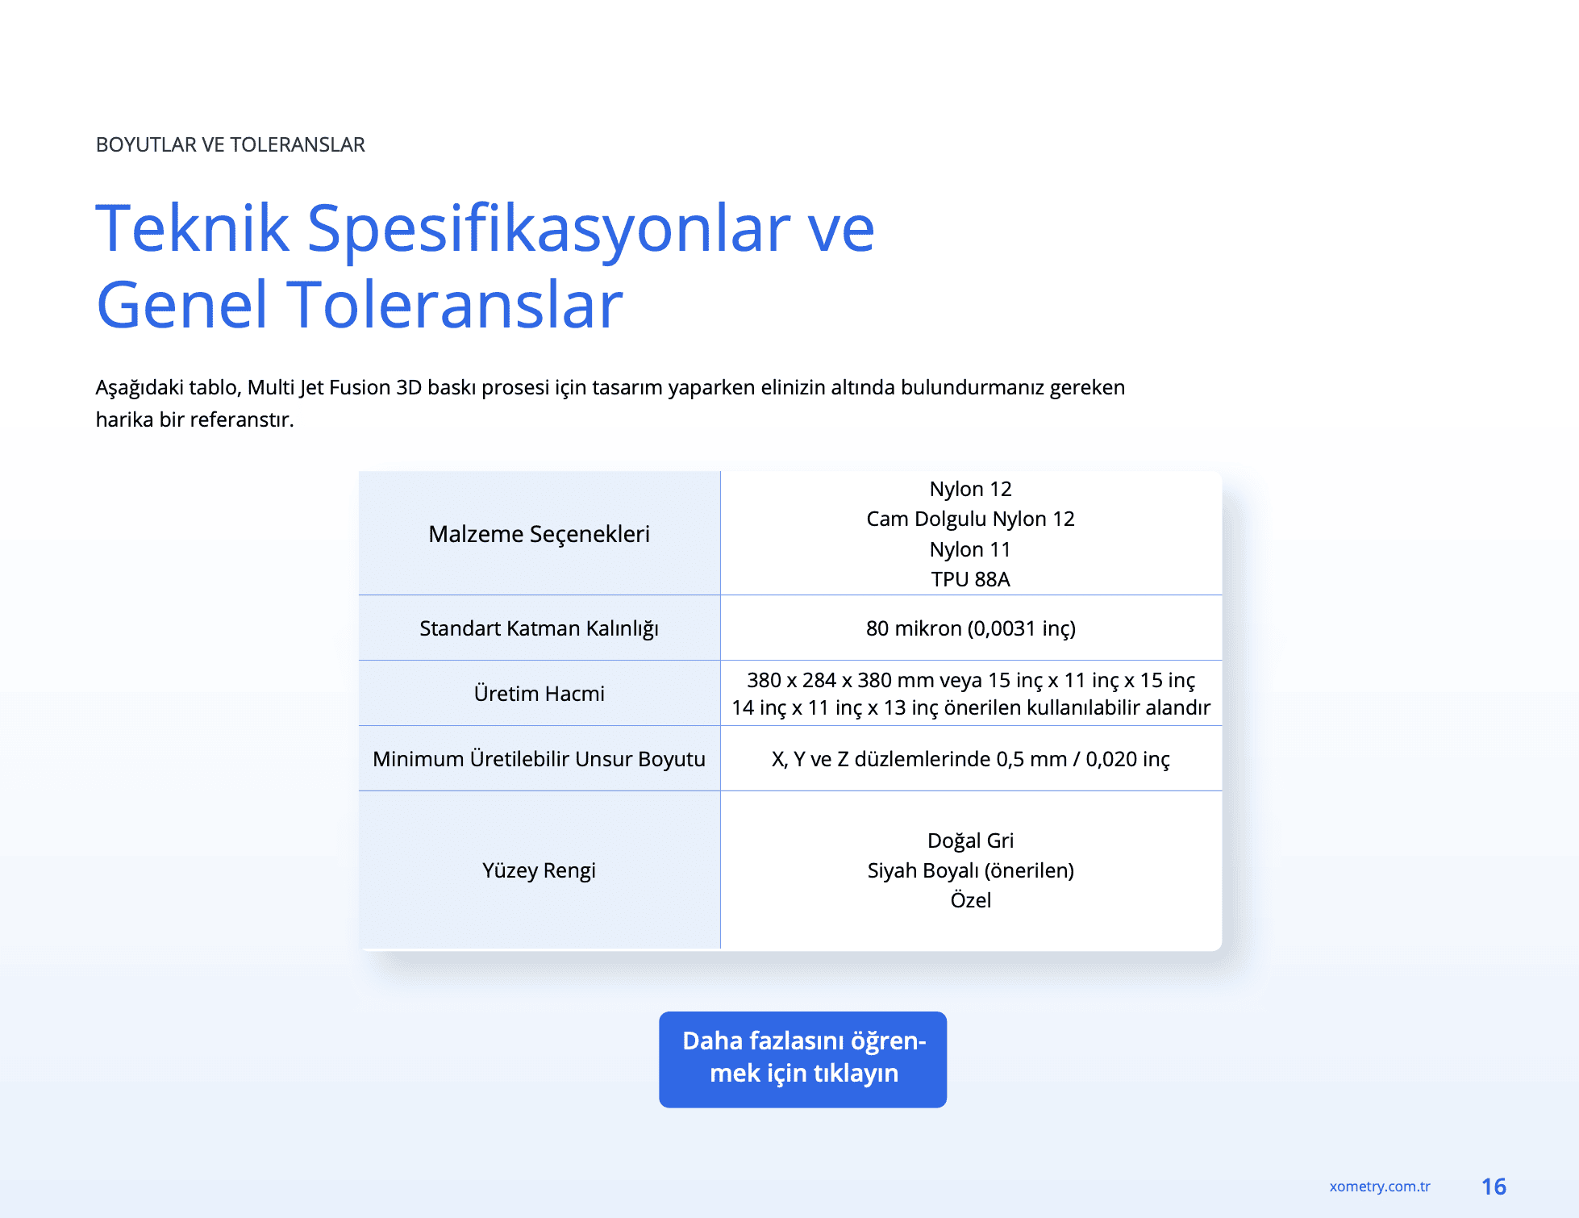Click the 'Yüzey Rengi' row header
Viewport: 1579px width, 1218px height.
[539, 870]
